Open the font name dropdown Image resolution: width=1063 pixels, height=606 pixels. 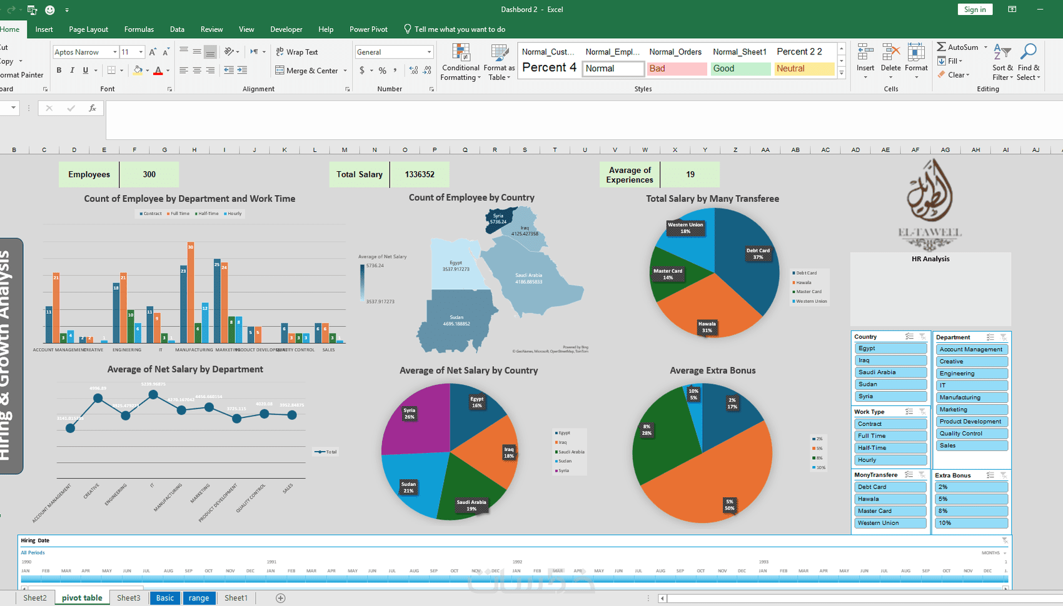pos(114,52)
